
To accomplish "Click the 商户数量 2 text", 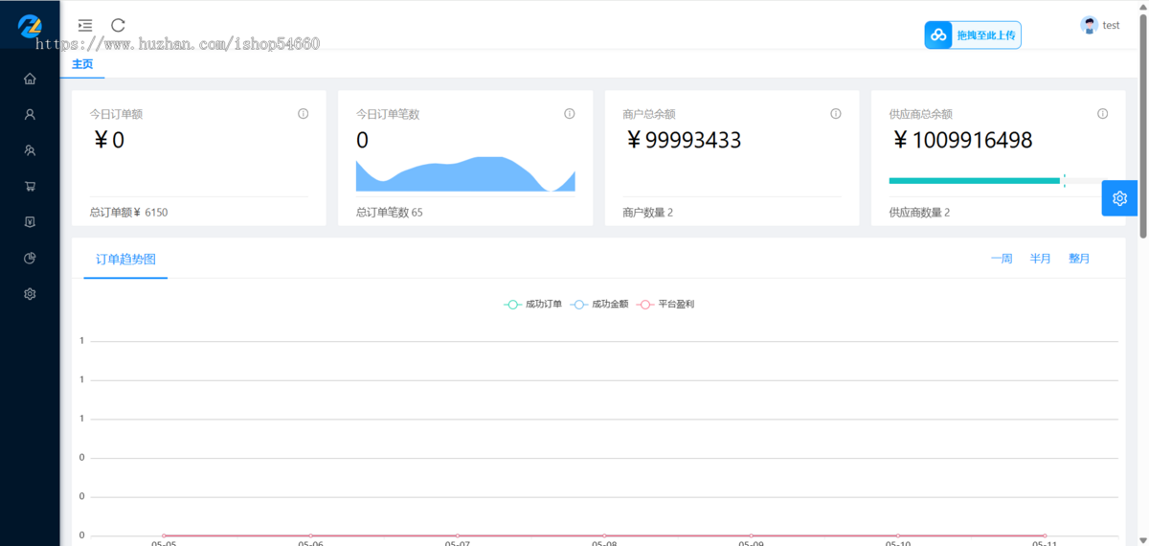I will (648, 212).
